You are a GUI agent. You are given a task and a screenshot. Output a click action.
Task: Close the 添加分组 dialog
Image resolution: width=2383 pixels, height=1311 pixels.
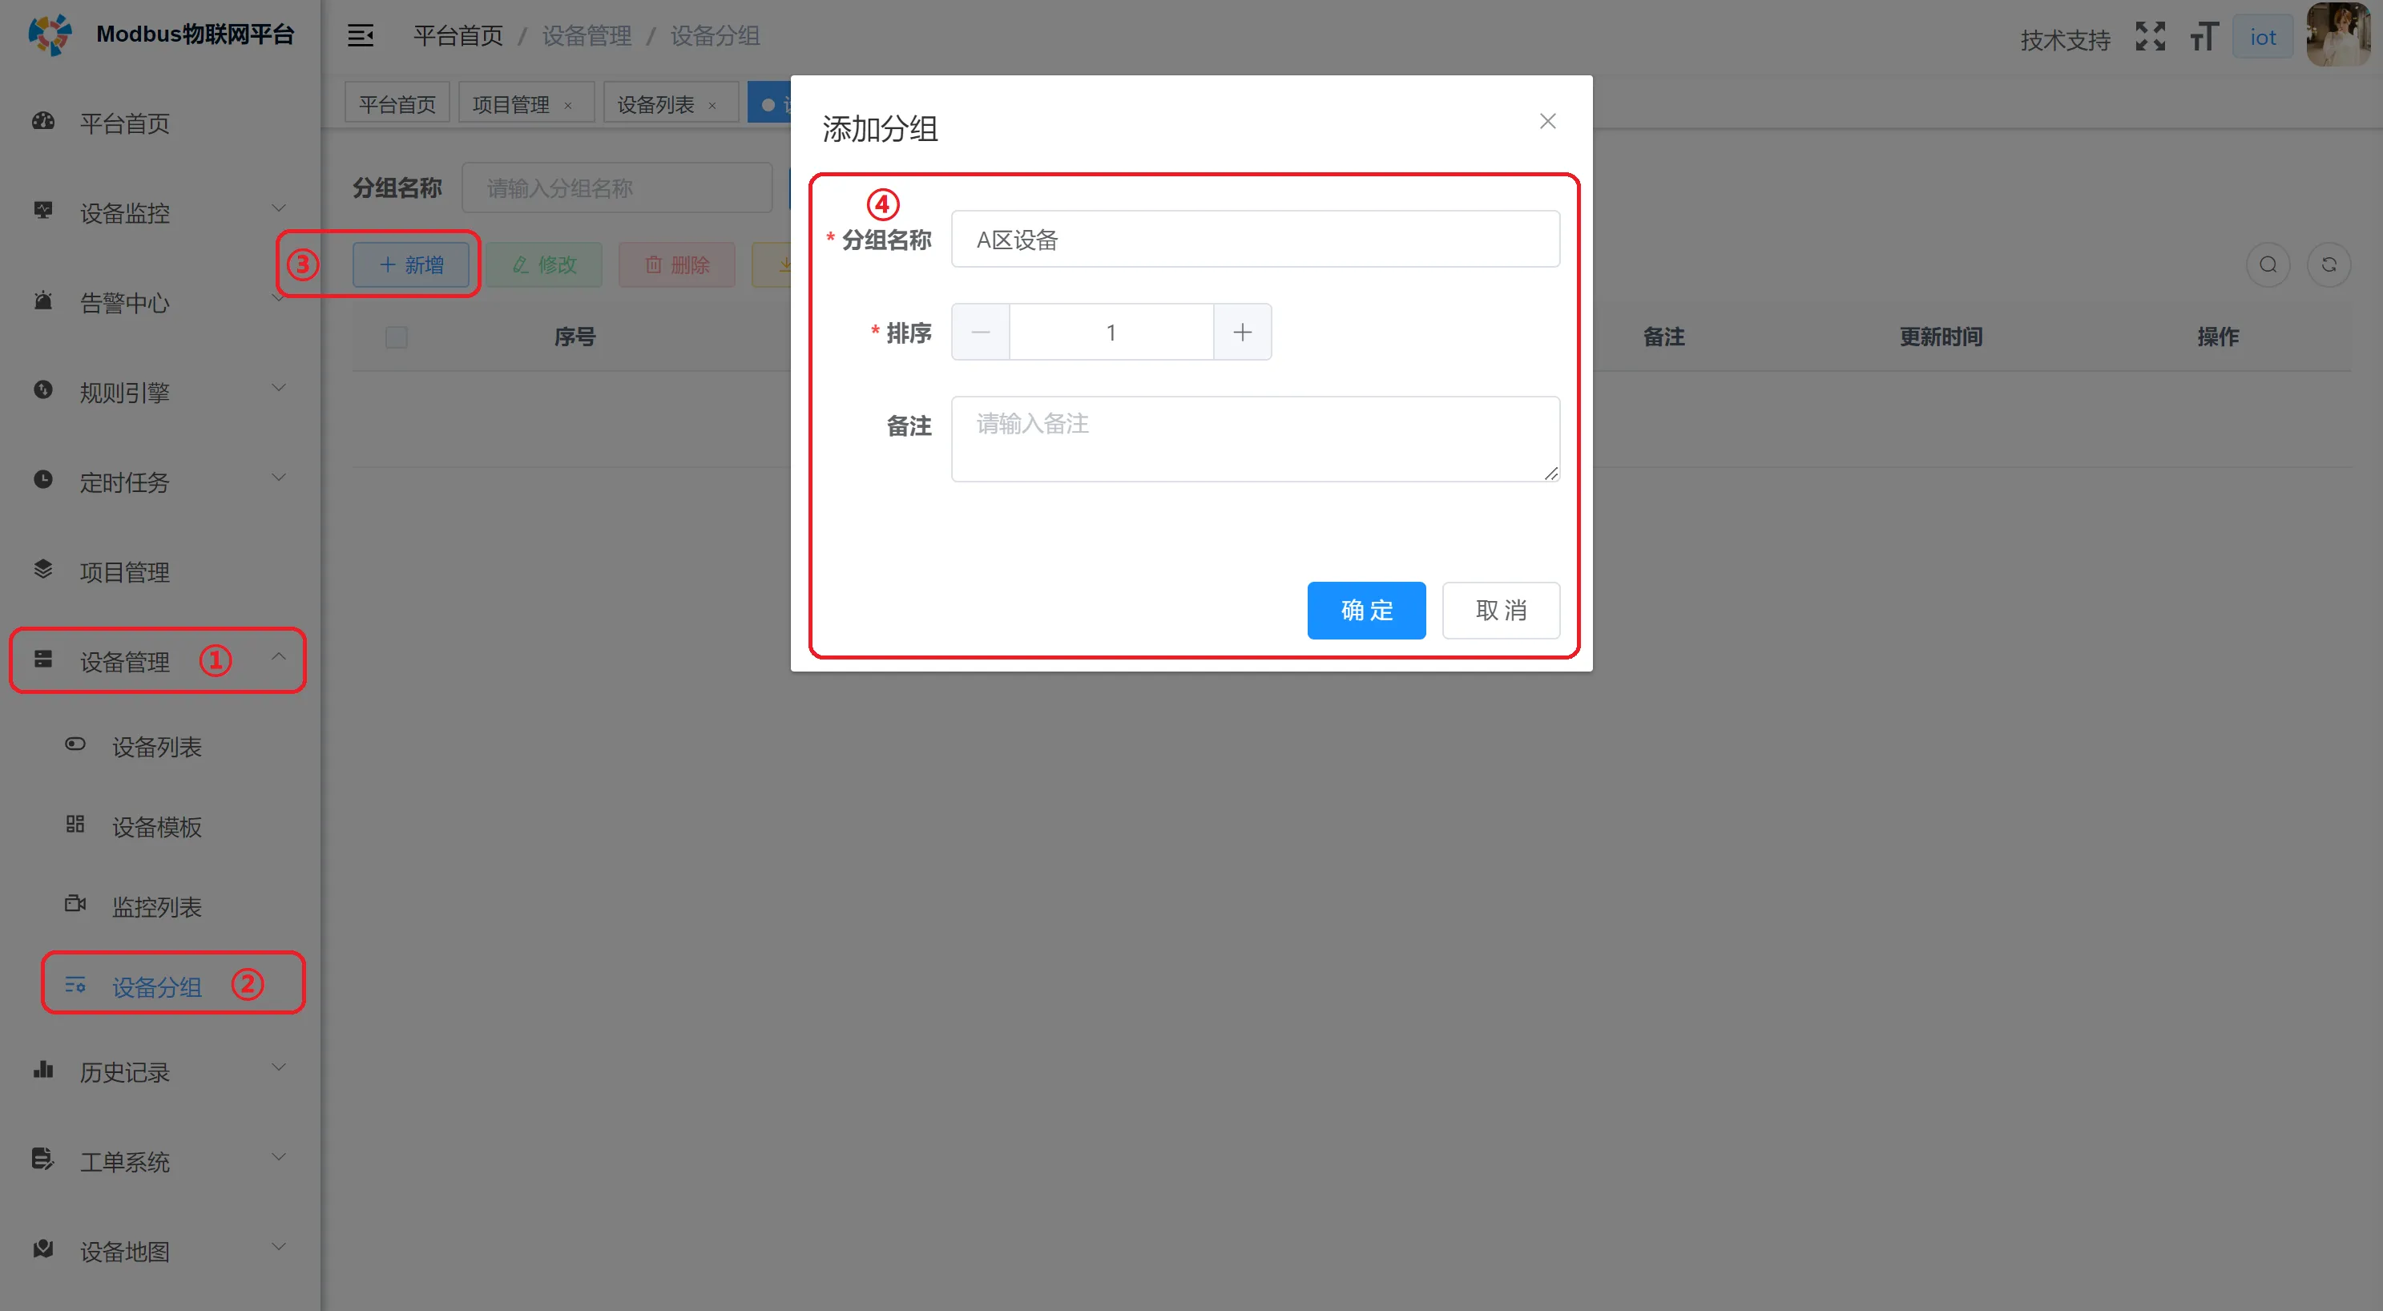click(x=1546, y=121)
